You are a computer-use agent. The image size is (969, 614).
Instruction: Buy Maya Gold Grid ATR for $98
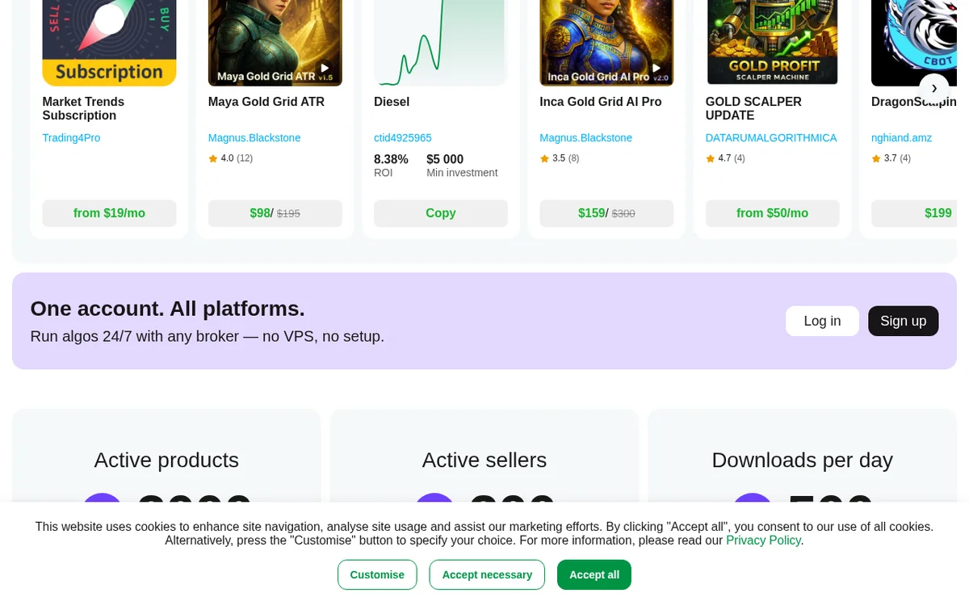coord(275,213)
